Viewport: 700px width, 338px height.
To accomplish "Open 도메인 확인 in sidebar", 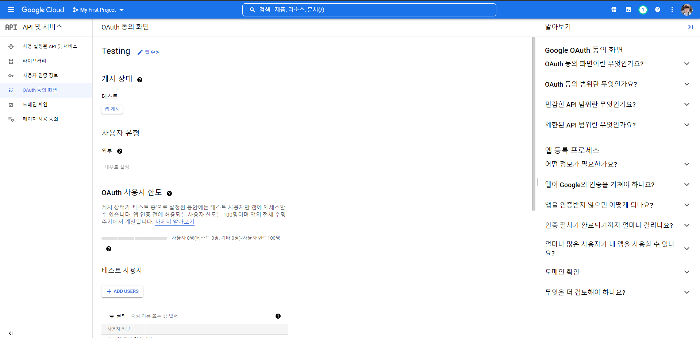I will pyautogui.click(x=46, y=105).
